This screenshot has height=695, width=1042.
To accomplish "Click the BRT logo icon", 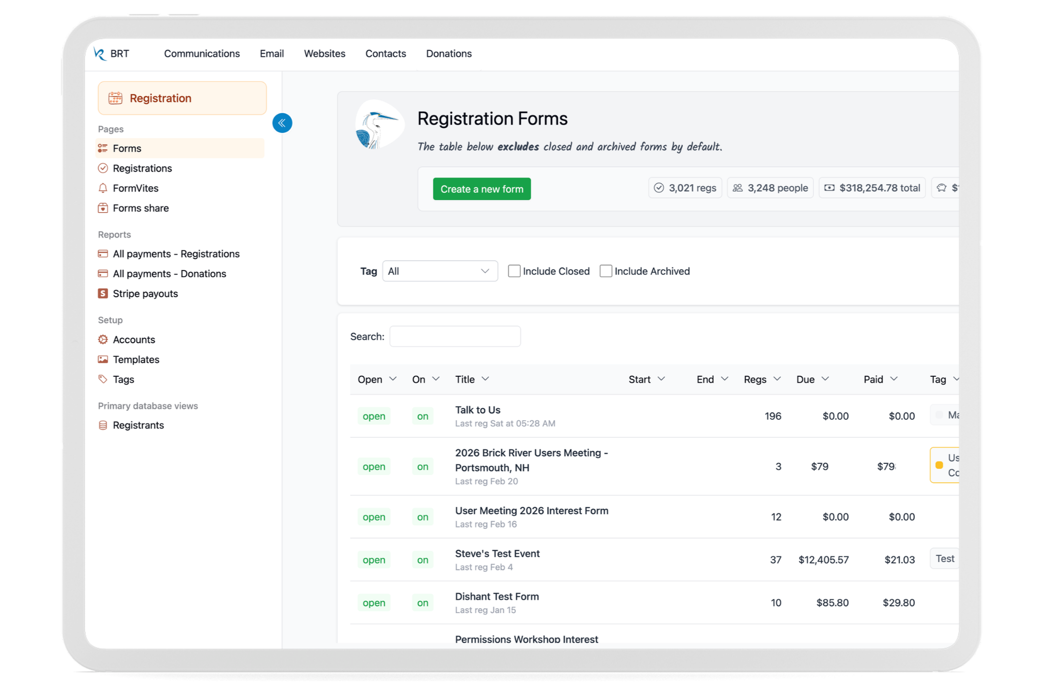I will click(100, 54).
